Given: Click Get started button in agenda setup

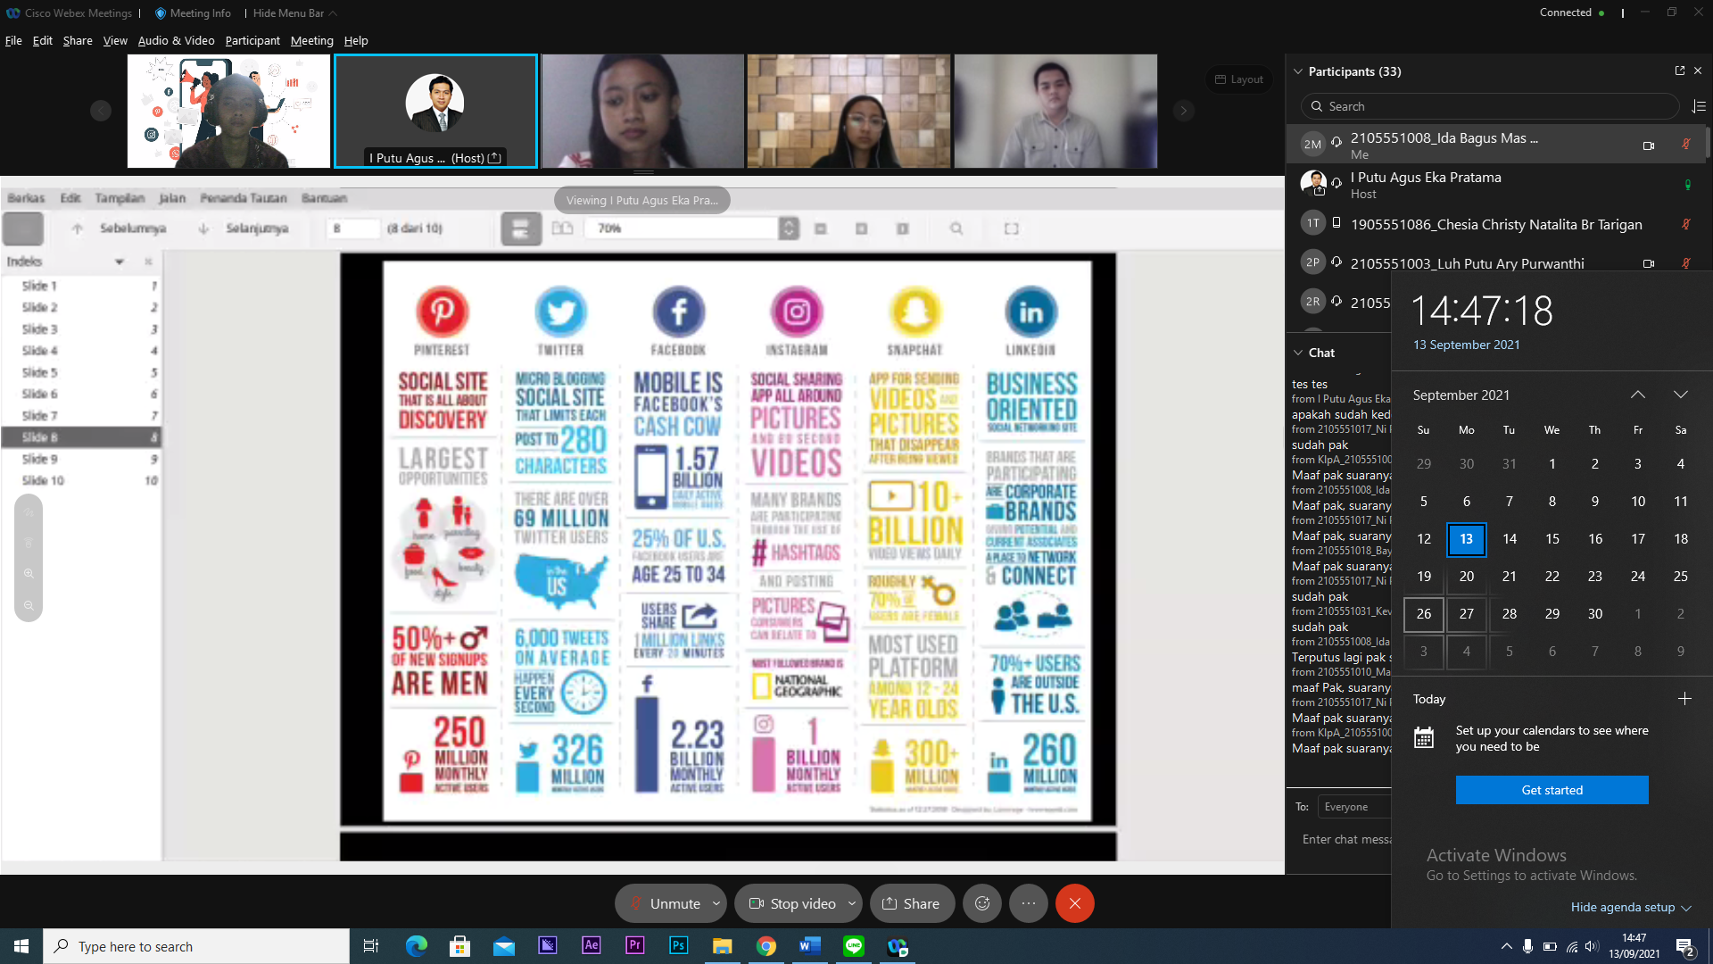Looking at the screenshot, I should tap(1552, 789).
